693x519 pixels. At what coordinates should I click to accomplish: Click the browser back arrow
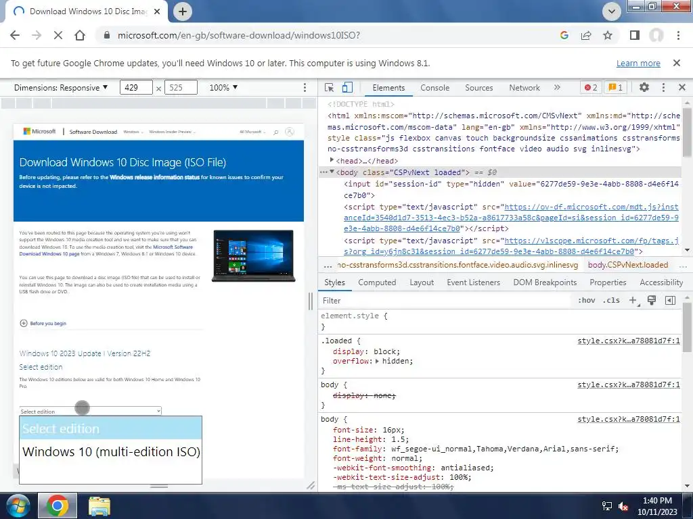click(x=15, y=35)
